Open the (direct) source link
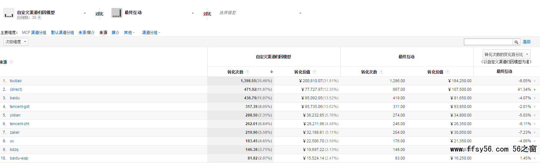540x163 pixels. click(16, 89)
